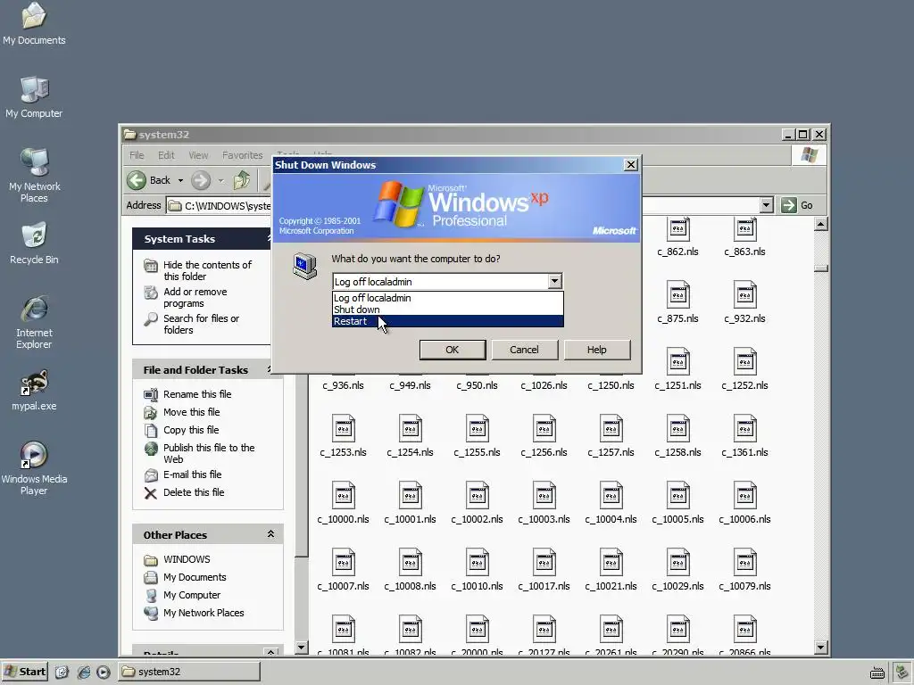The height and width of the screenshot is (685, 914).
Task: Open the shutdown action combo box arrow
Action: point(554,281)
